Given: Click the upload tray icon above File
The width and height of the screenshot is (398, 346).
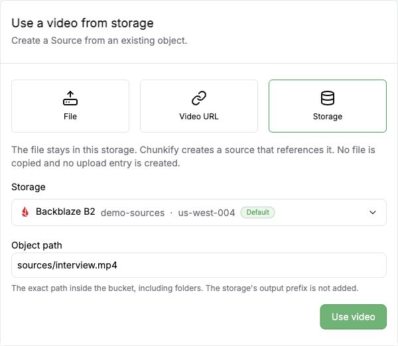Looking at the screenshot, I should 70,98.
